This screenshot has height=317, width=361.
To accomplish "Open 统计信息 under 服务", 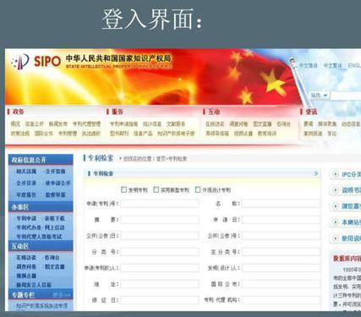I will [152, 124].
